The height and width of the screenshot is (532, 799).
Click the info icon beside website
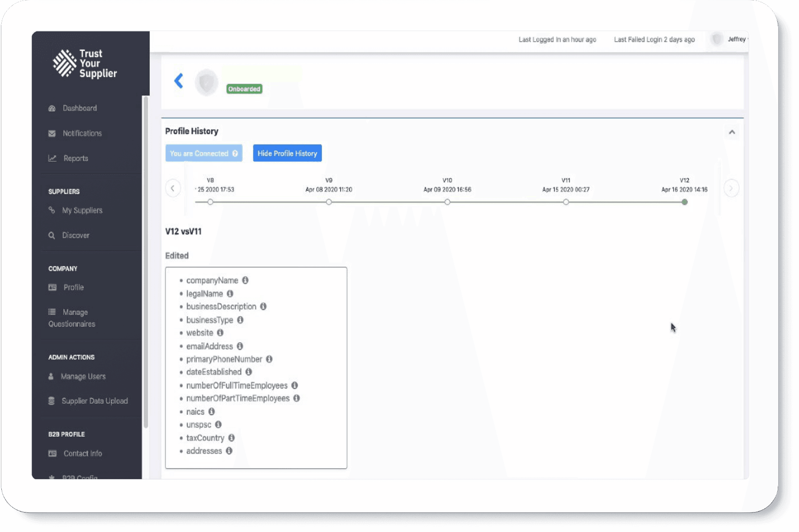[220, 332]
